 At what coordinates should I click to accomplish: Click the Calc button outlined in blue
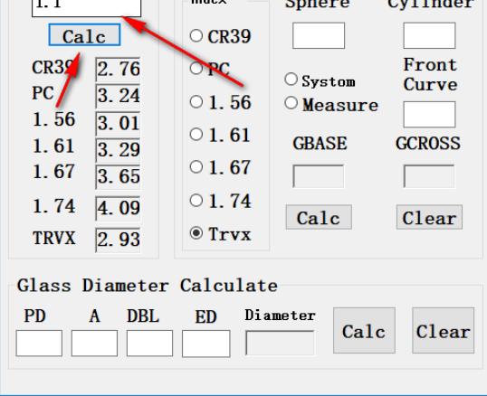(x=84, y=35)
